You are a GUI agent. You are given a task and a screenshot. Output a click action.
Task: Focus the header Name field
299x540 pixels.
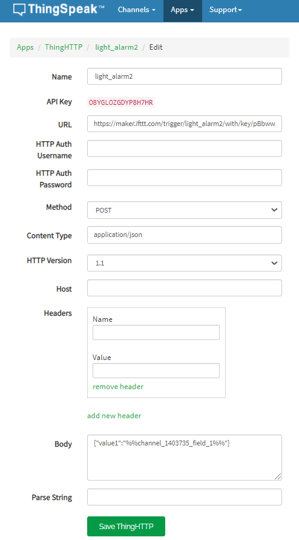pyautogui.click(x=156, y=332)
